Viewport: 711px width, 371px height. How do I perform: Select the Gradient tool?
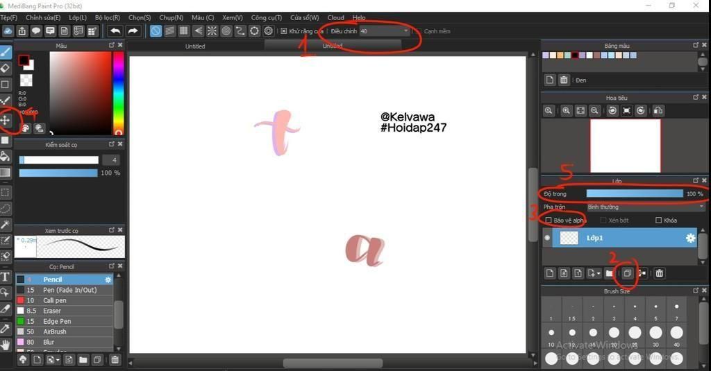[x=6, y=173]
